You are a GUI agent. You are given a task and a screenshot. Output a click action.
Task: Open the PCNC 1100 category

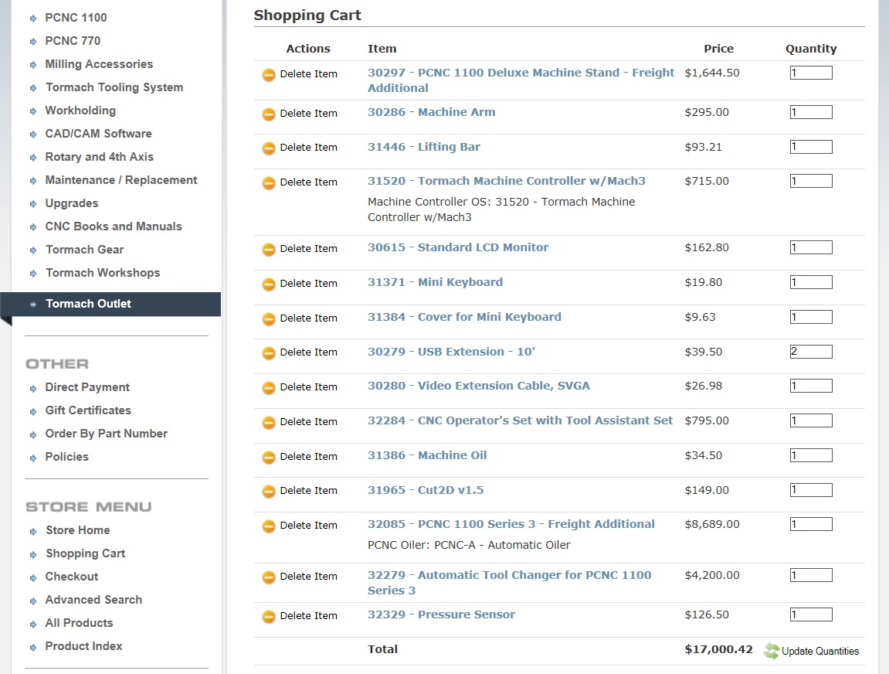(x=76, y=18)
